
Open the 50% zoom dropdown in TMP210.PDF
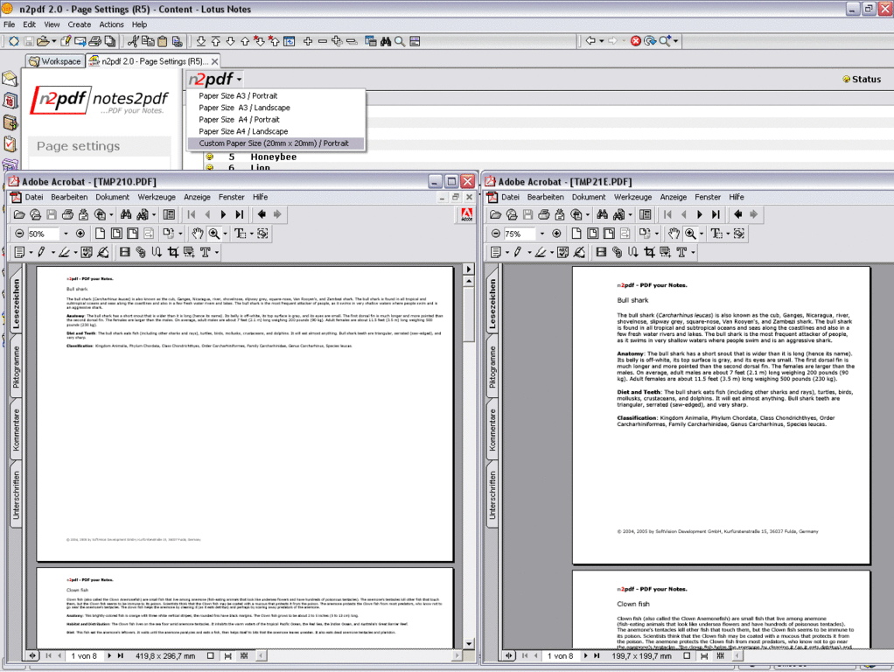coord(66,234)
